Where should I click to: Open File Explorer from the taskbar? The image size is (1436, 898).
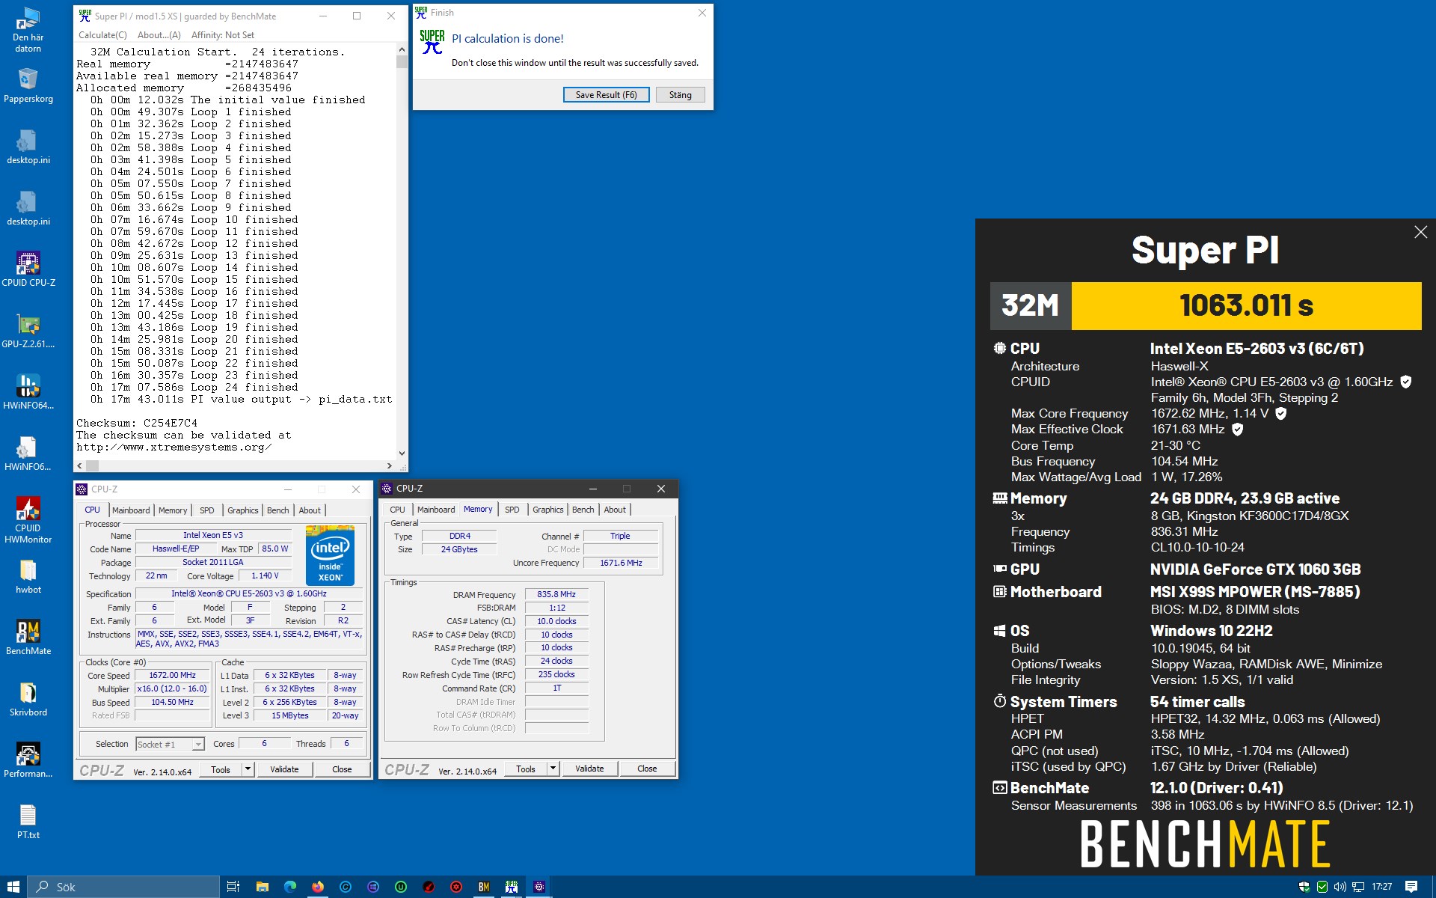click(x=262, y=887)
